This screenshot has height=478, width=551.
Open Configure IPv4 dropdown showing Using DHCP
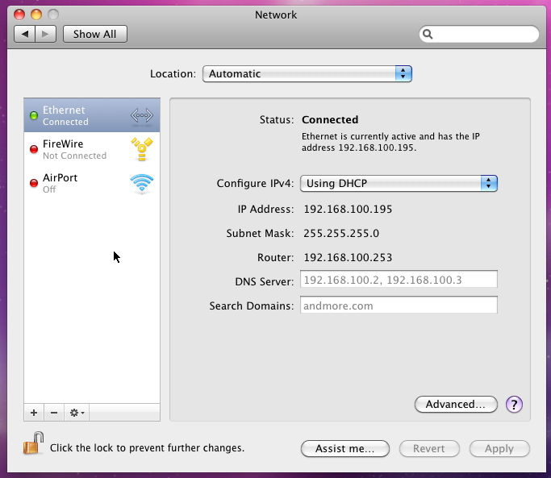[399, 183]
